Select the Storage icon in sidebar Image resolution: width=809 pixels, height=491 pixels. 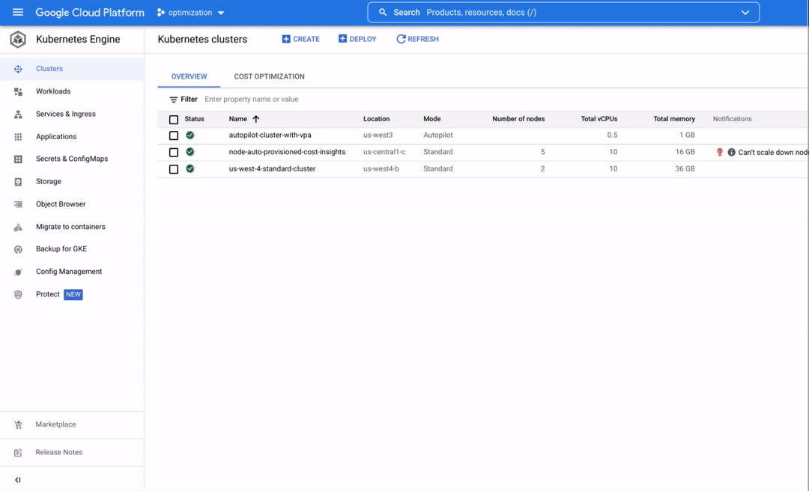[18, 182]
